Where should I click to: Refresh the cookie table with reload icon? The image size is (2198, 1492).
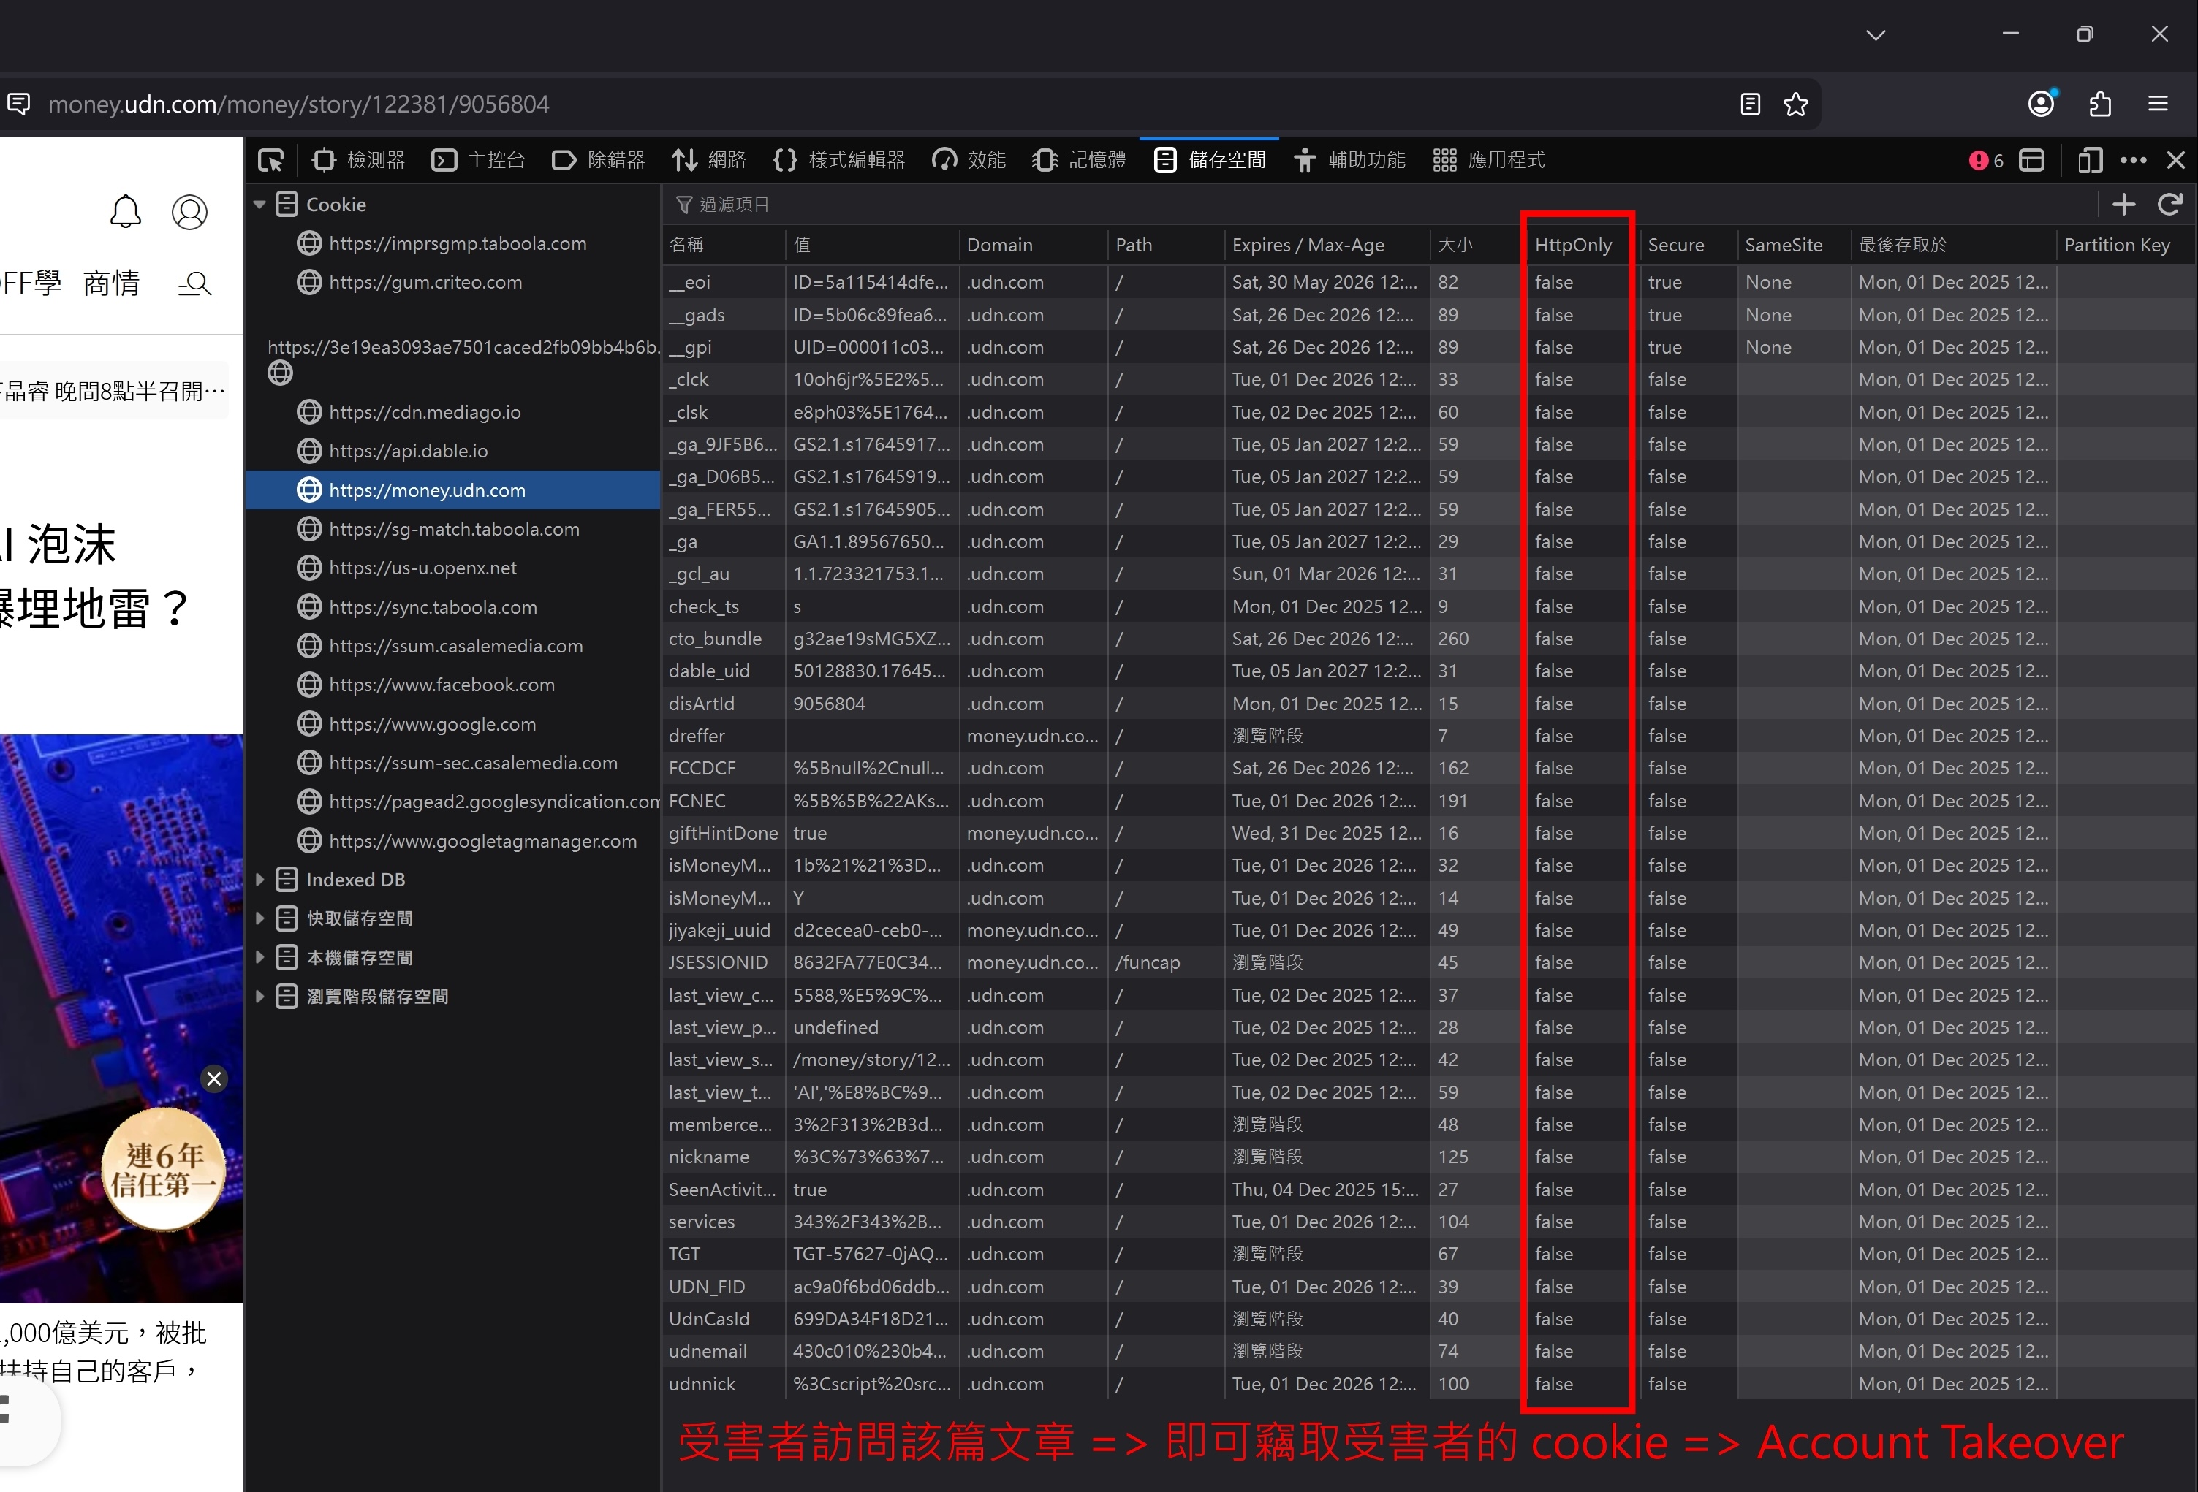tap(2170, 205)
